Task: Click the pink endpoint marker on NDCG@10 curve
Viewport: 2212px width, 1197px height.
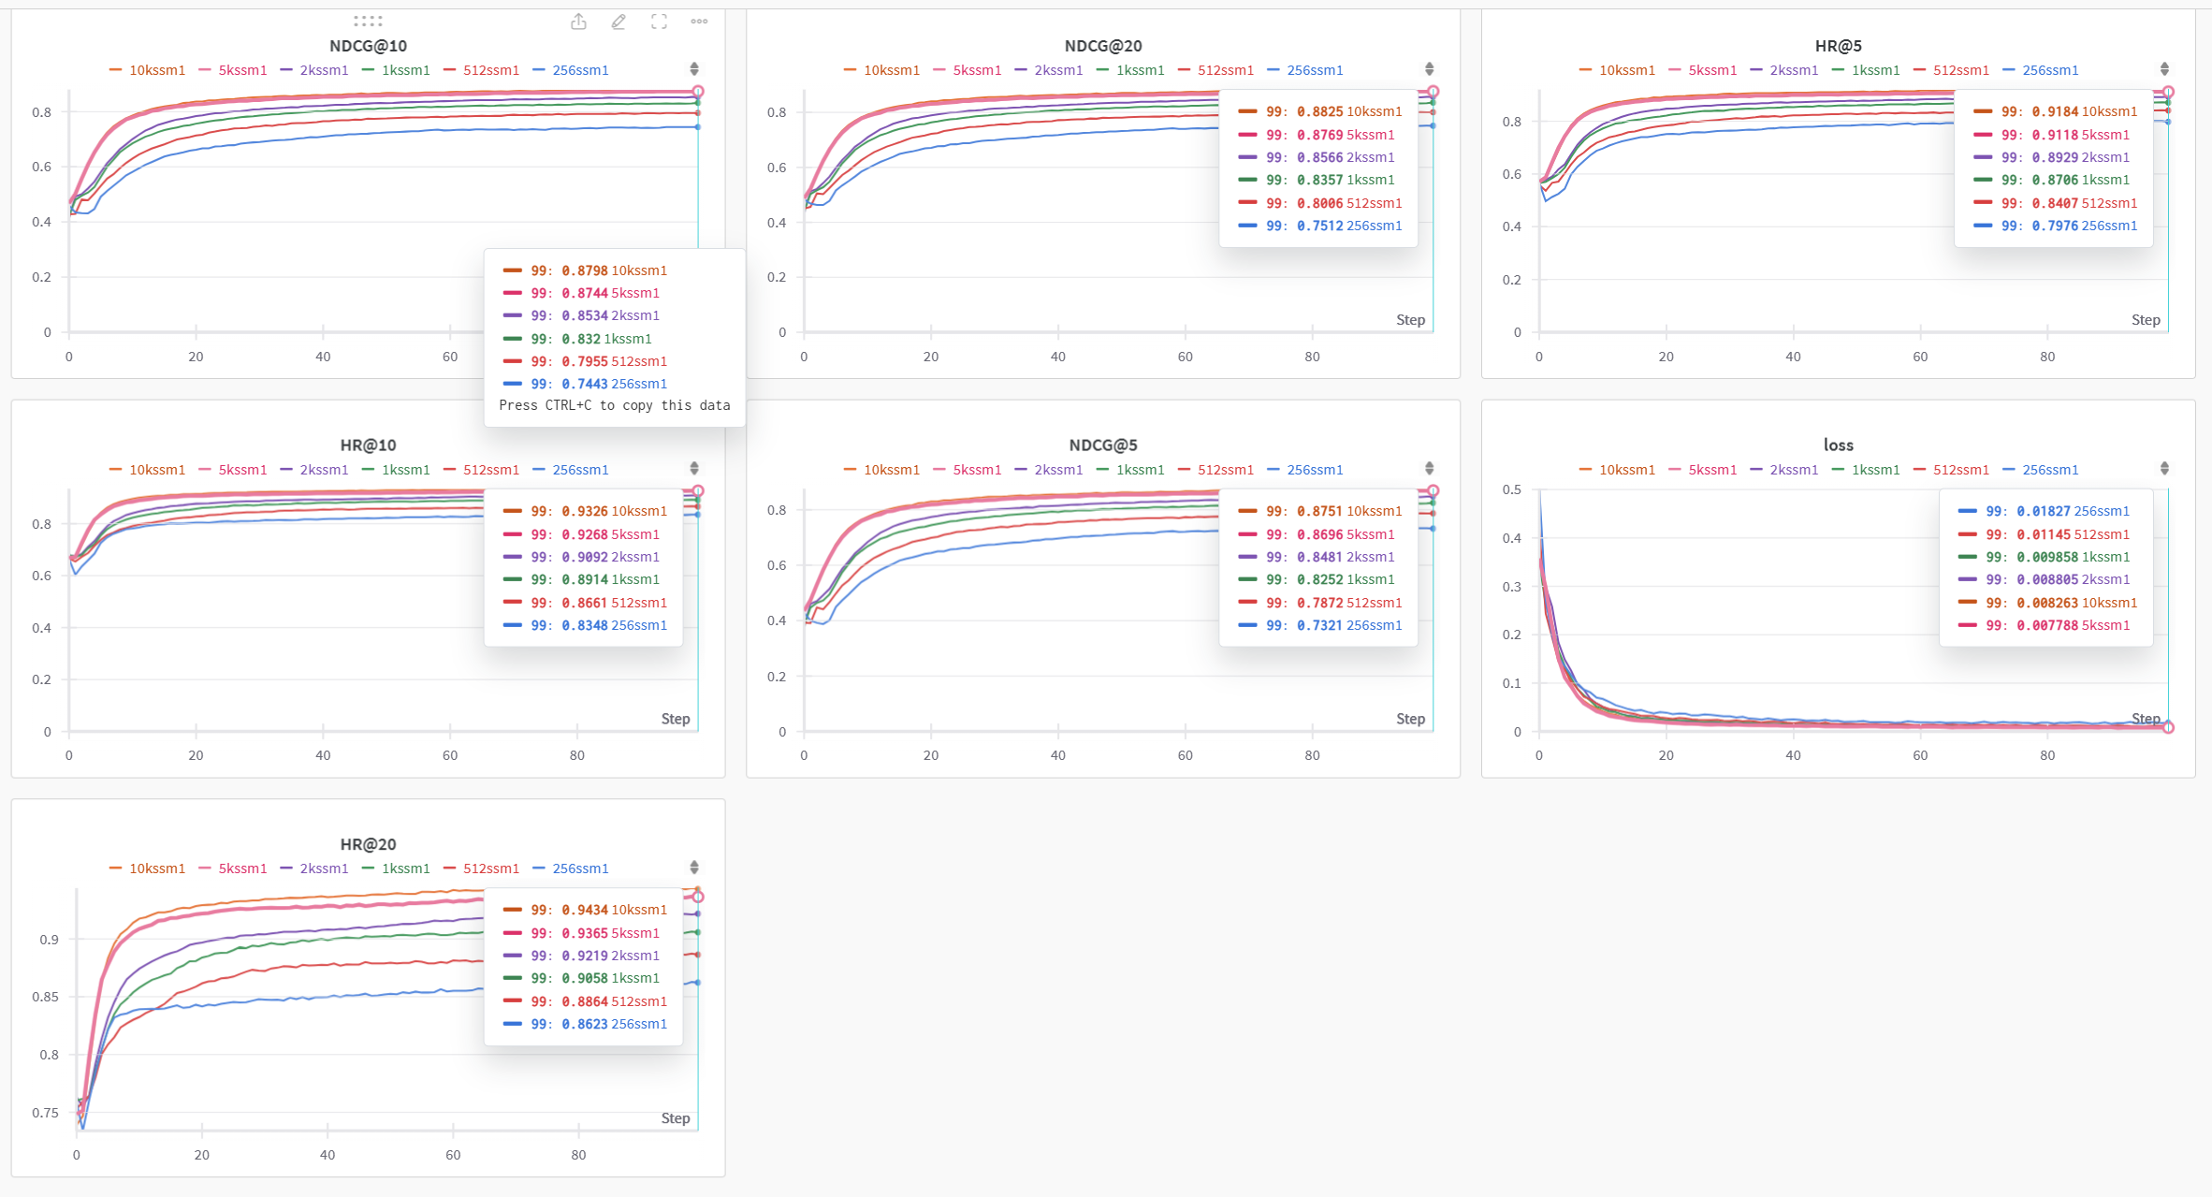Action: (698, 92)
